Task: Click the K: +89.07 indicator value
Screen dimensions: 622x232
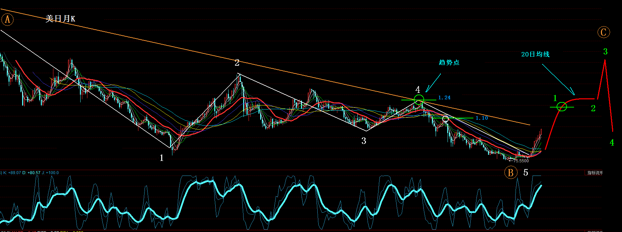Action: click(12, 173)
